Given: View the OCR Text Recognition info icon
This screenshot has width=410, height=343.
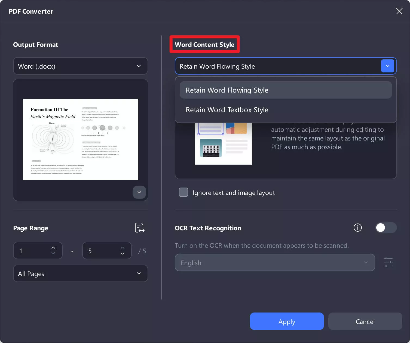Looking at the screenshot, I should pos(357,228).
